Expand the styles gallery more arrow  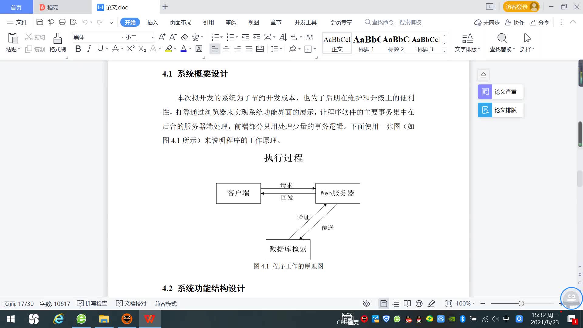pyautogui.click(x=444, y=51)
